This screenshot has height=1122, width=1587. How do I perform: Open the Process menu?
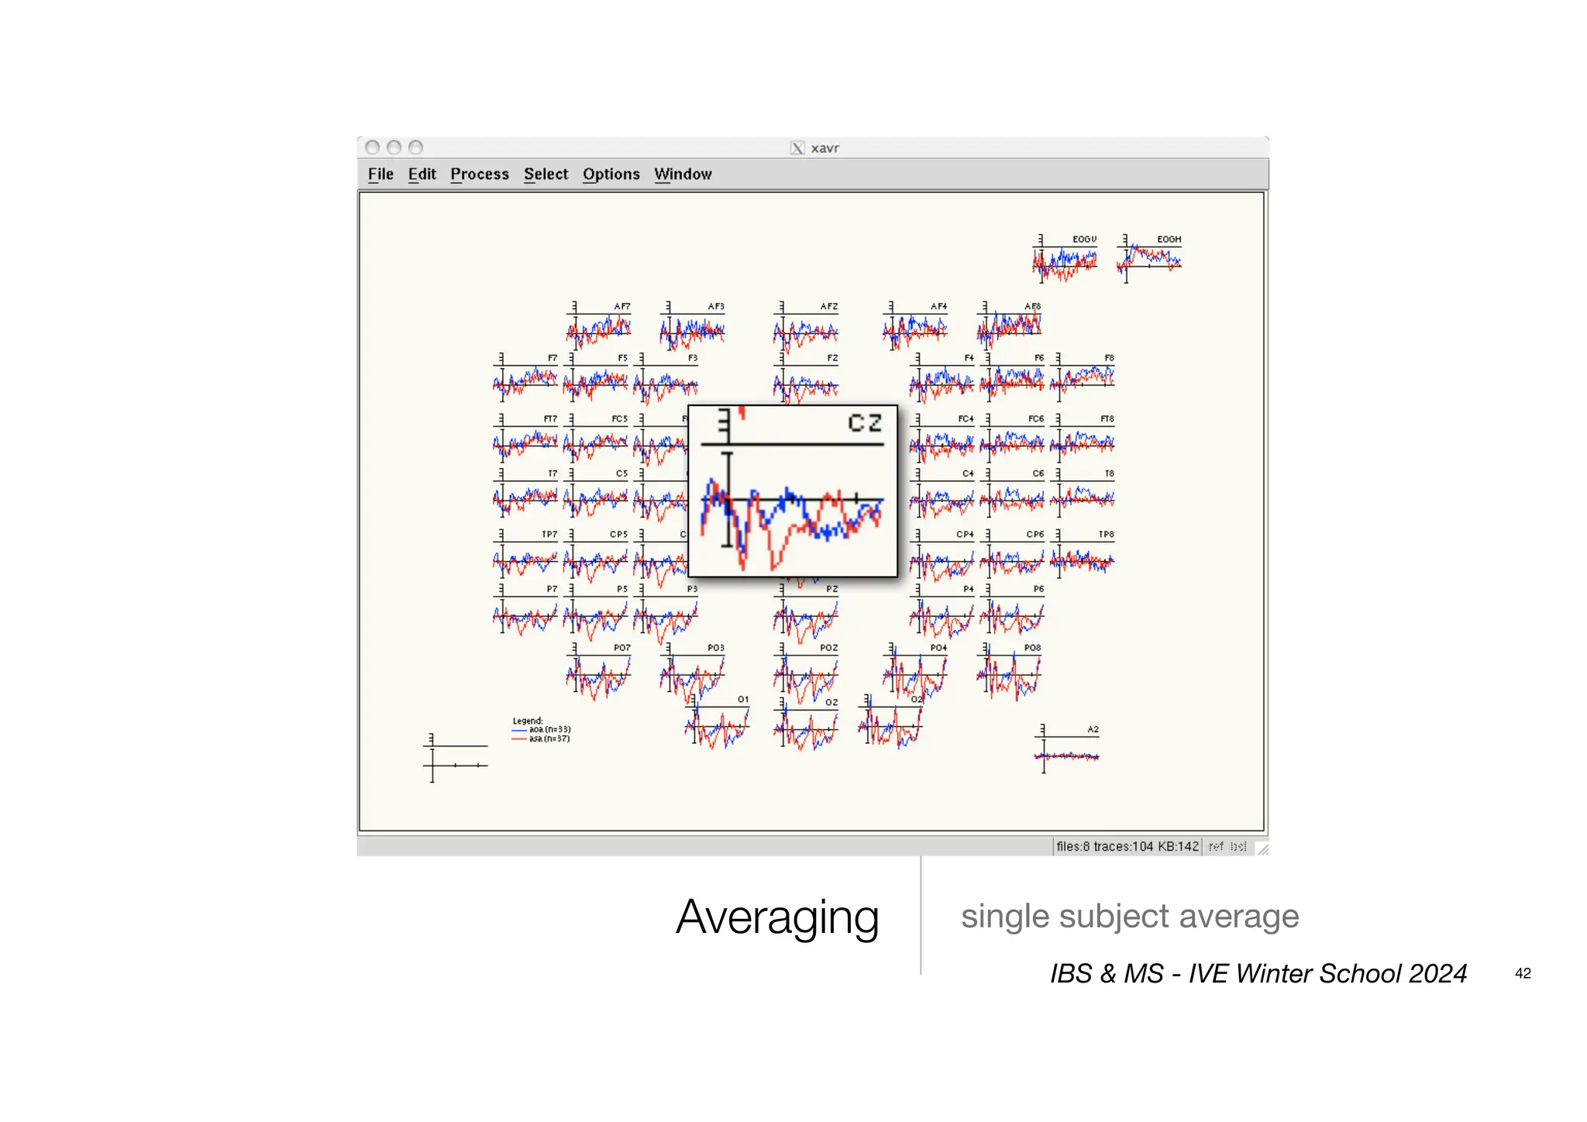click(479, 174)
